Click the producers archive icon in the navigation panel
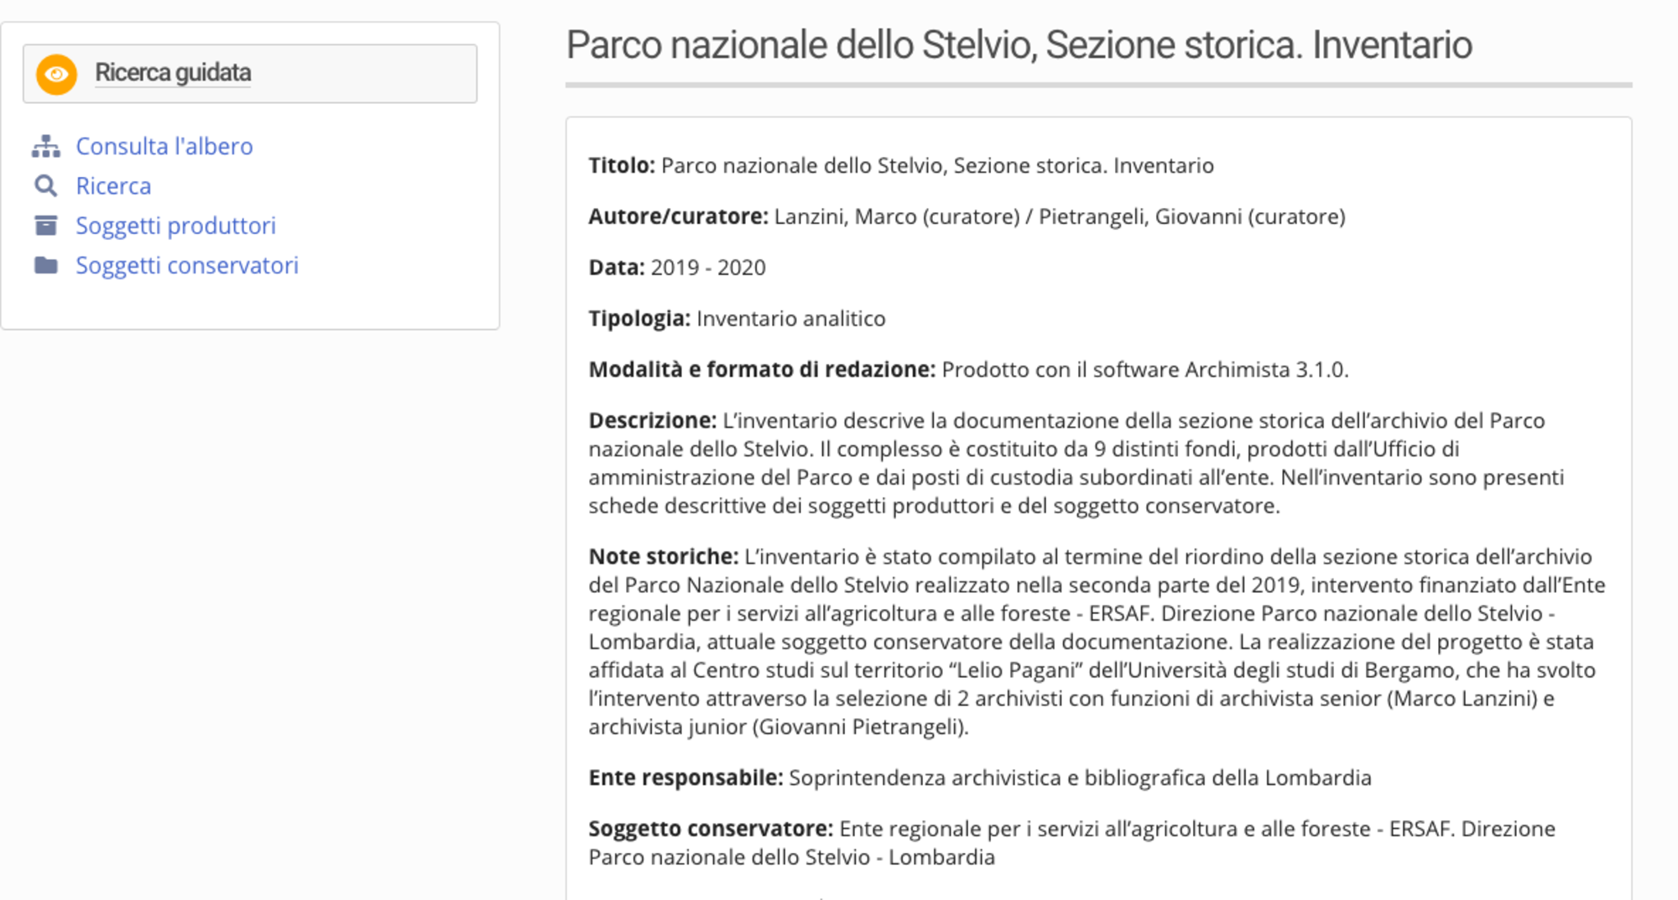Screen dimensions: 1678x900 click(46, 225)
